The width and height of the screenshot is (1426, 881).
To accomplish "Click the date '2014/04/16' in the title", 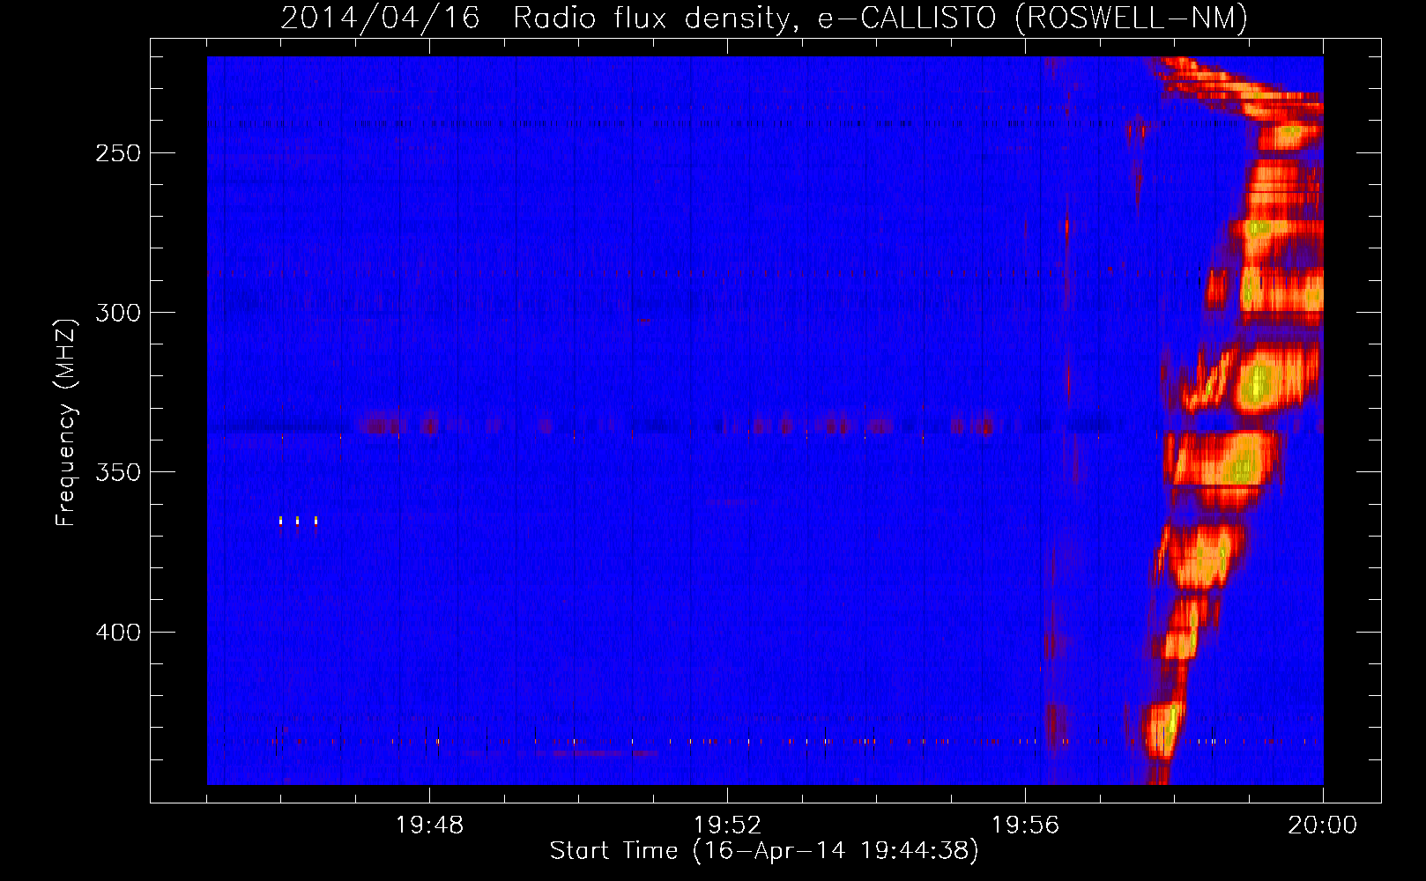I will pyautogui.click(x=380, y=18).
